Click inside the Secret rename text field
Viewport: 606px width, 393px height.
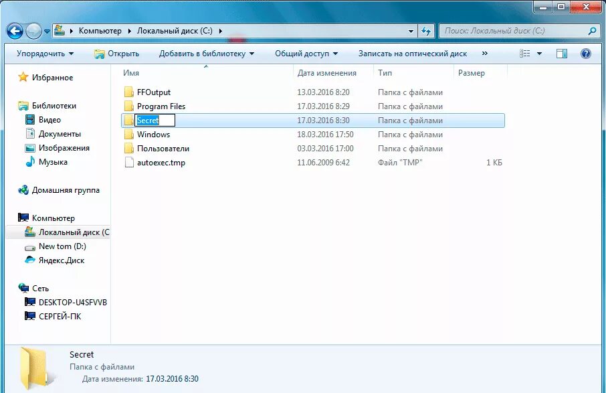[155, 121]
